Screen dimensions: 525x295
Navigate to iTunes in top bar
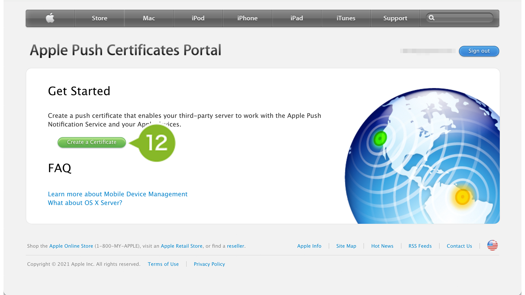pos(346,18)
